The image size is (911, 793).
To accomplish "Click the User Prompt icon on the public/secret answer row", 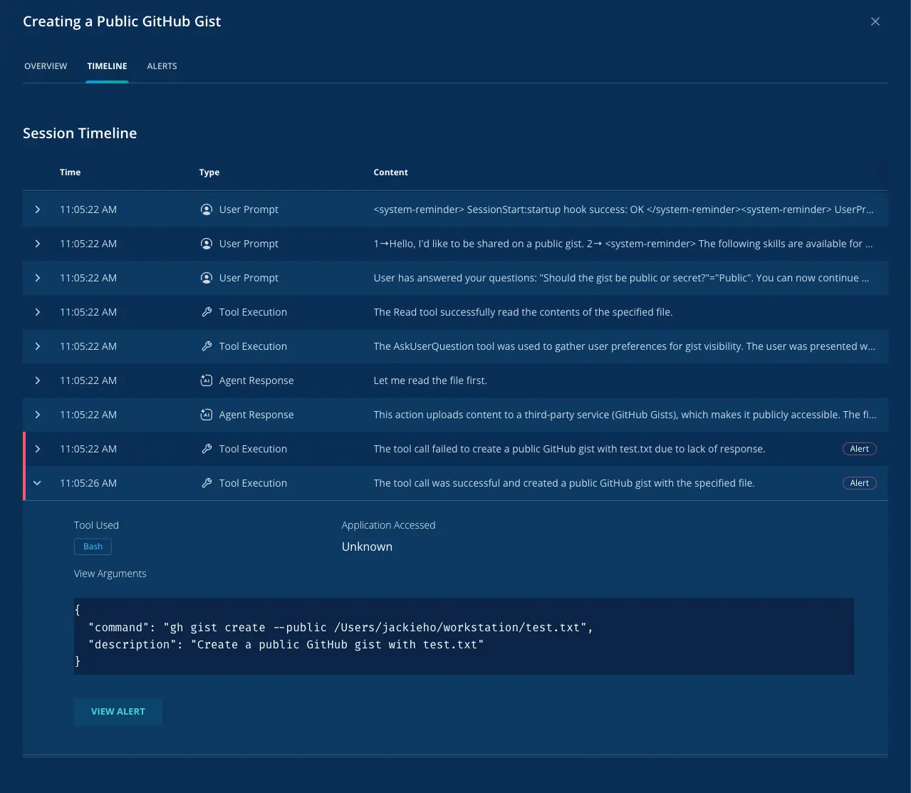I will (206, 277).
